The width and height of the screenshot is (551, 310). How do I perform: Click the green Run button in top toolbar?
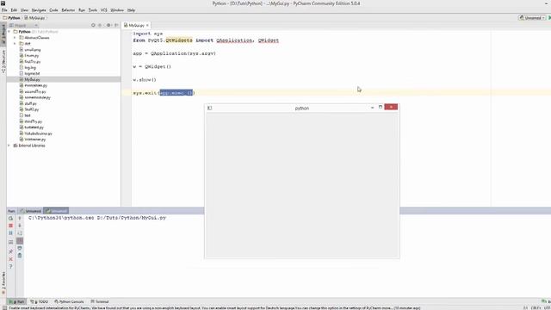tap(549, 17)
